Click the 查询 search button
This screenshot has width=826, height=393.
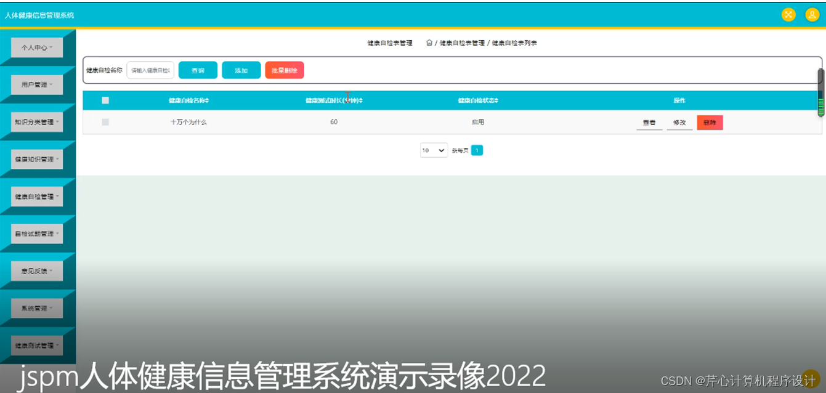coord(198,70)
